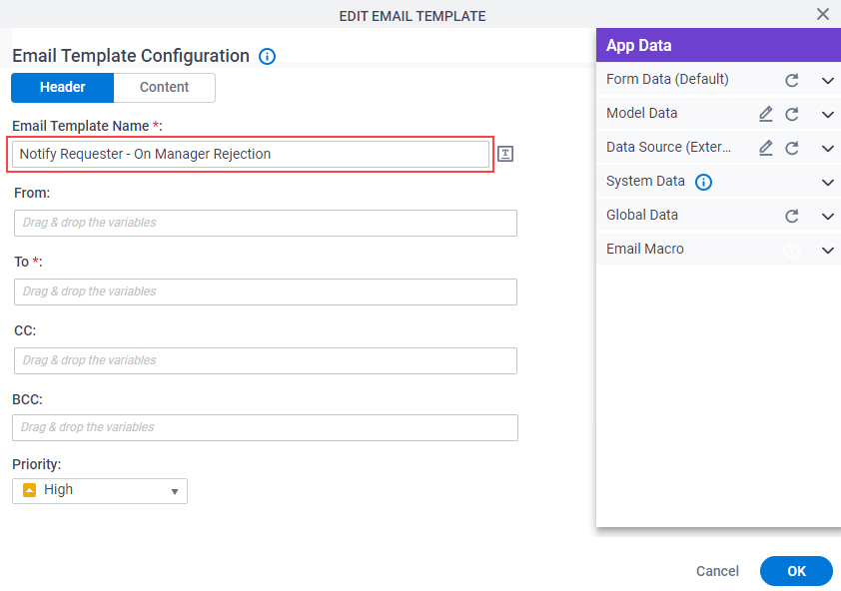Expand the Email Macro section
This screenshot has width=841, height=591.
828,250
